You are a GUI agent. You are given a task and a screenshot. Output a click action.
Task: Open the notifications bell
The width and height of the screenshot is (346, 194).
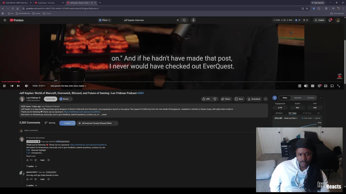coord(330,20)
